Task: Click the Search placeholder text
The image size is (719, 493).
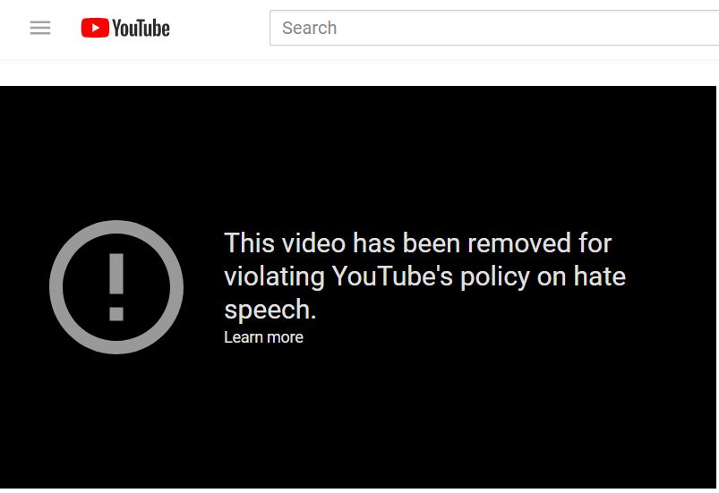Action: 310,28
